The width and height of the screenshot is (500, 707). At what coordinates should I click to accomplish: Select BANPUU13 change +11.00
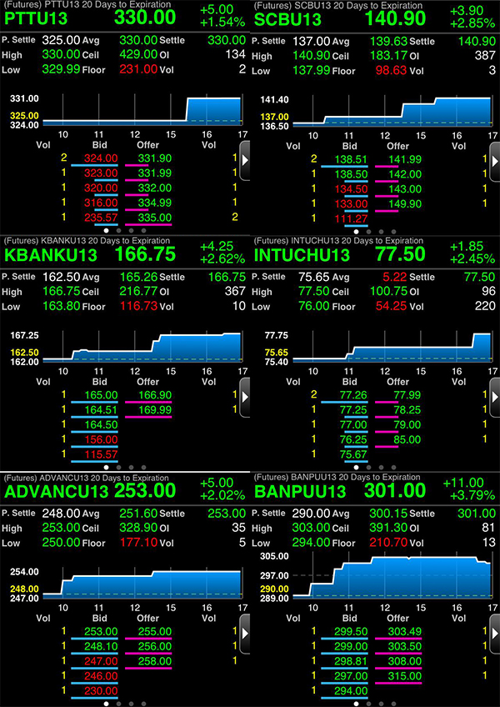tap(463, 483)
